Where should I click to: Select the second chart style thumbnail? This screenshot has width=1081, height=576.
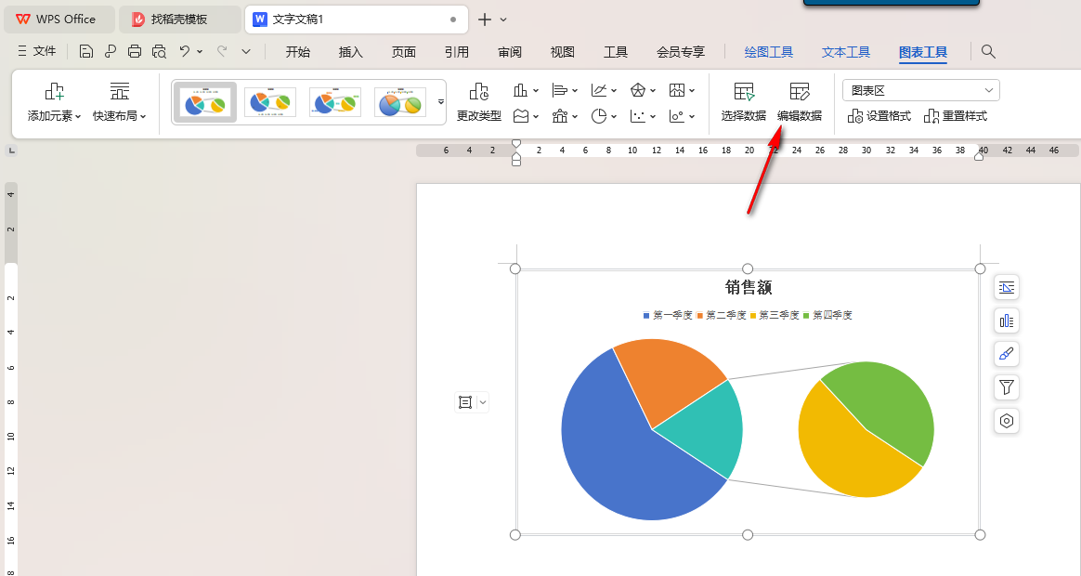click(x=270, y=102)
